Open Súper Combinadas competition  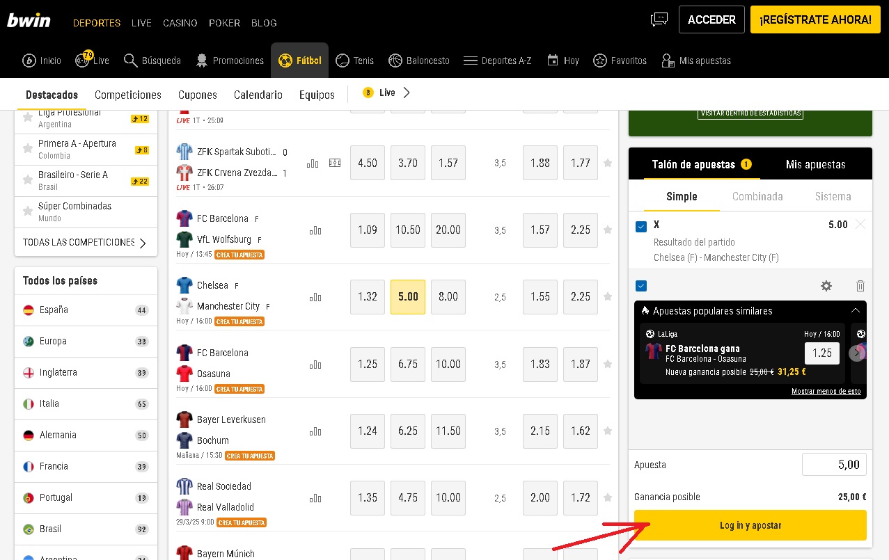86,211
